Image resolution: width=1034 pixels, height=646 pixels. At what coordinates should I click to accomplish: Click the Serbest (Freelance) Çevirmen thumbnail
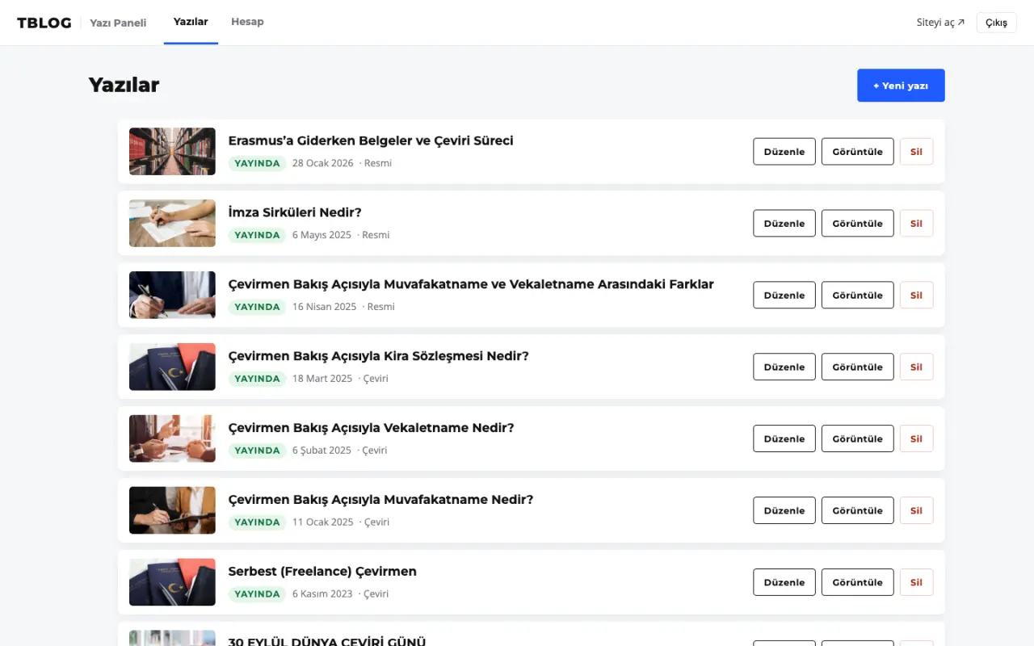pos(172,583)
